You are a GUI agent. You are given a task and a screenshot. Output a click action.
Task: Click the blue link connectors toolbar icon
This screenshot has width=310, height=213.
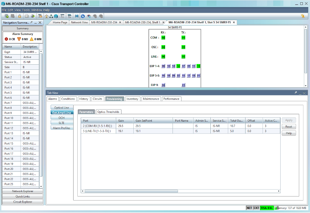[x=77, y=16]
